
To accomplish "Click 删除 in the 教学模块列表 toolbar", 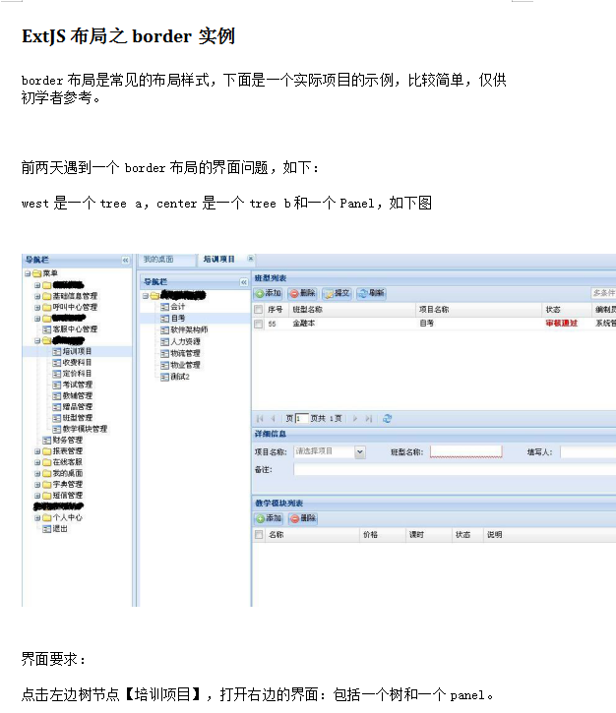I will 303,517.
